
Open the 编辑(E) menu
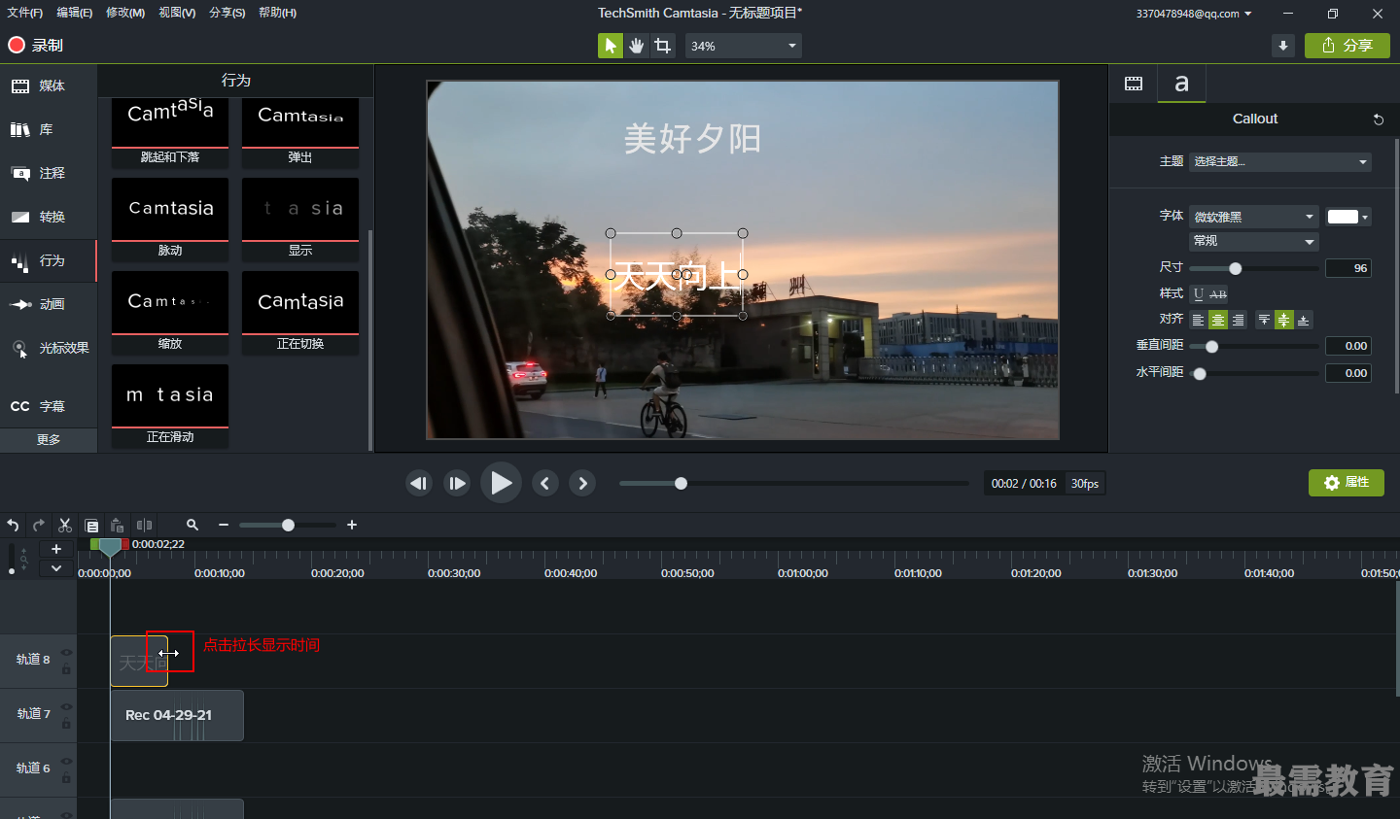click(75, 13)
